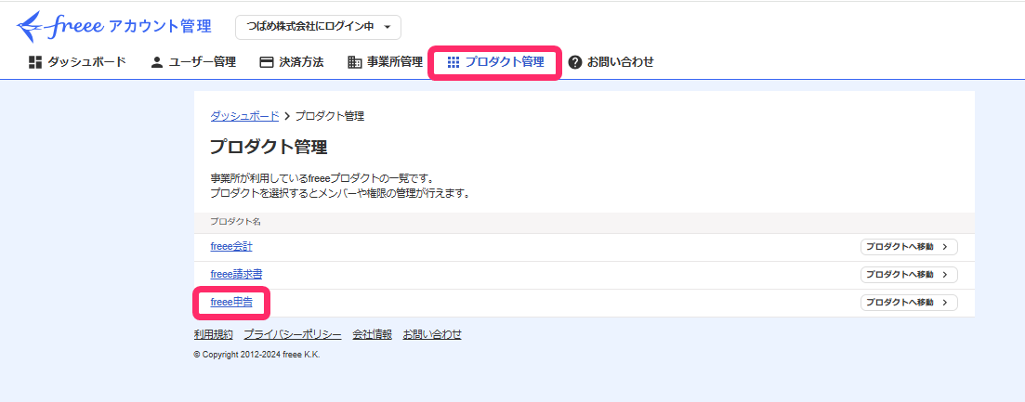Click the アカウント管理 title text
This screenshot has height=402, width=1025.
tap(160, 27)
